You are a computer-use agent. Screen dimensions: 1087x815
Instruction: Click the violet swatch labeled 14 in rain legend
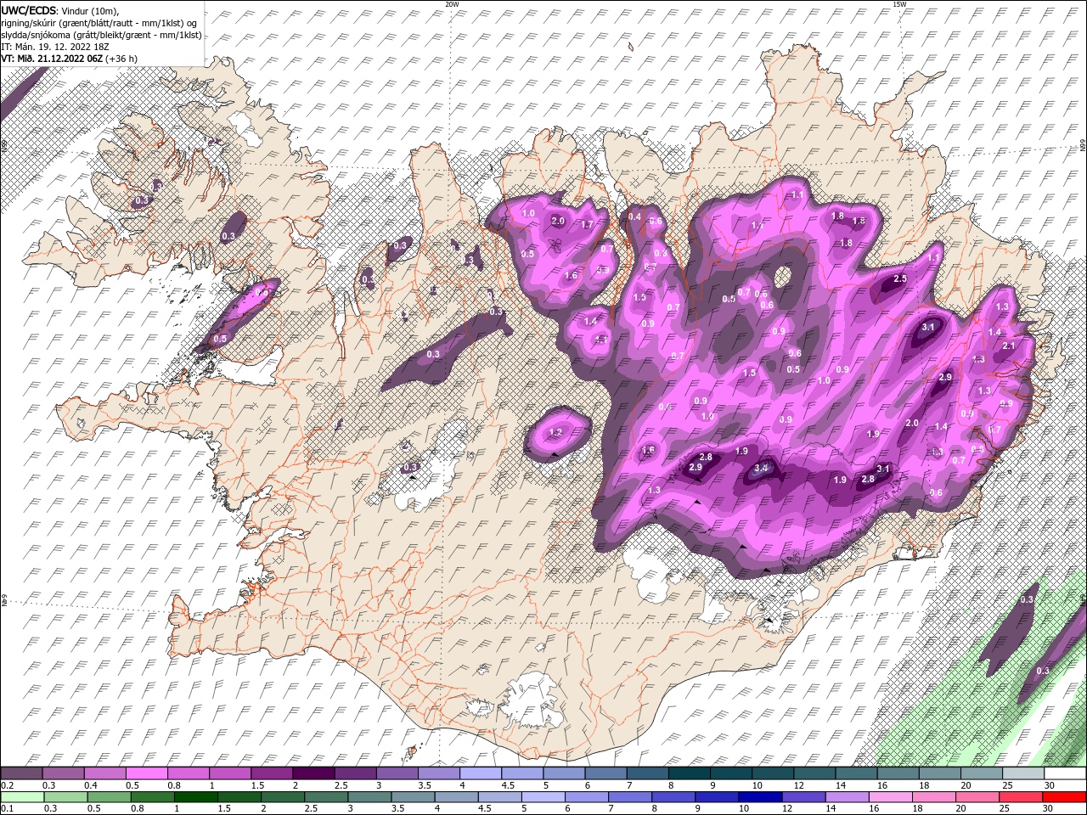847,796
